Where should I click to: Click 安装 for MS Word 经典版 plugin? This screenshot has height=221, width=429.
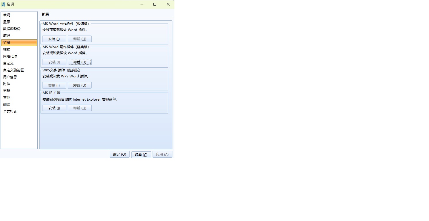click(54, 62)
